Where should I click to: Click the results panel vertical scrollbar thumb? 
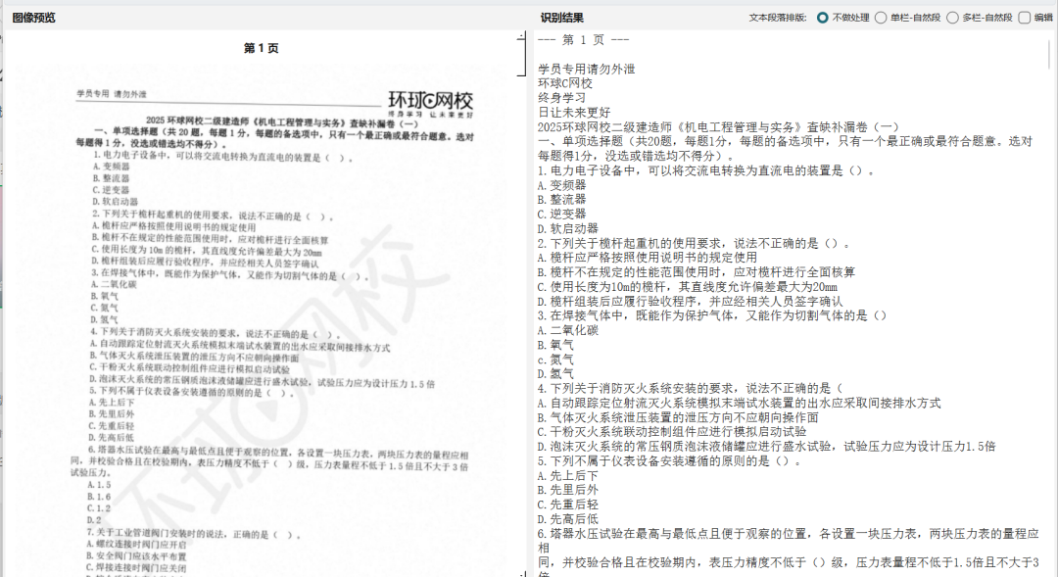coord(1050,53)
